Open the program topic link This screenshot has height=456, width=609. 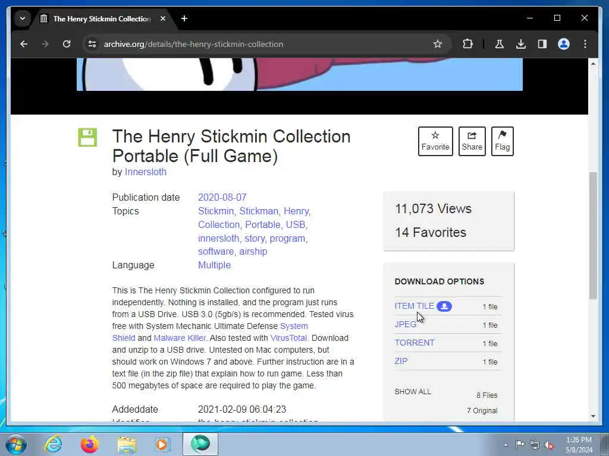pos(287,239)
